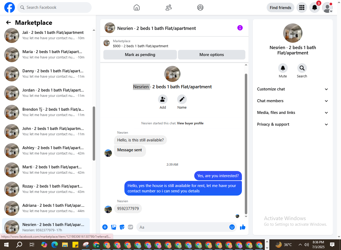Attach a photo with the image icon
This screenshot has width=341, height=250.
pyautogui.click(x=114, y=227)
